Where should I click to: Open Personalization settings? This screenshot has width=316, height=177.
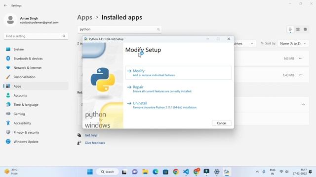tap(36, 77)
